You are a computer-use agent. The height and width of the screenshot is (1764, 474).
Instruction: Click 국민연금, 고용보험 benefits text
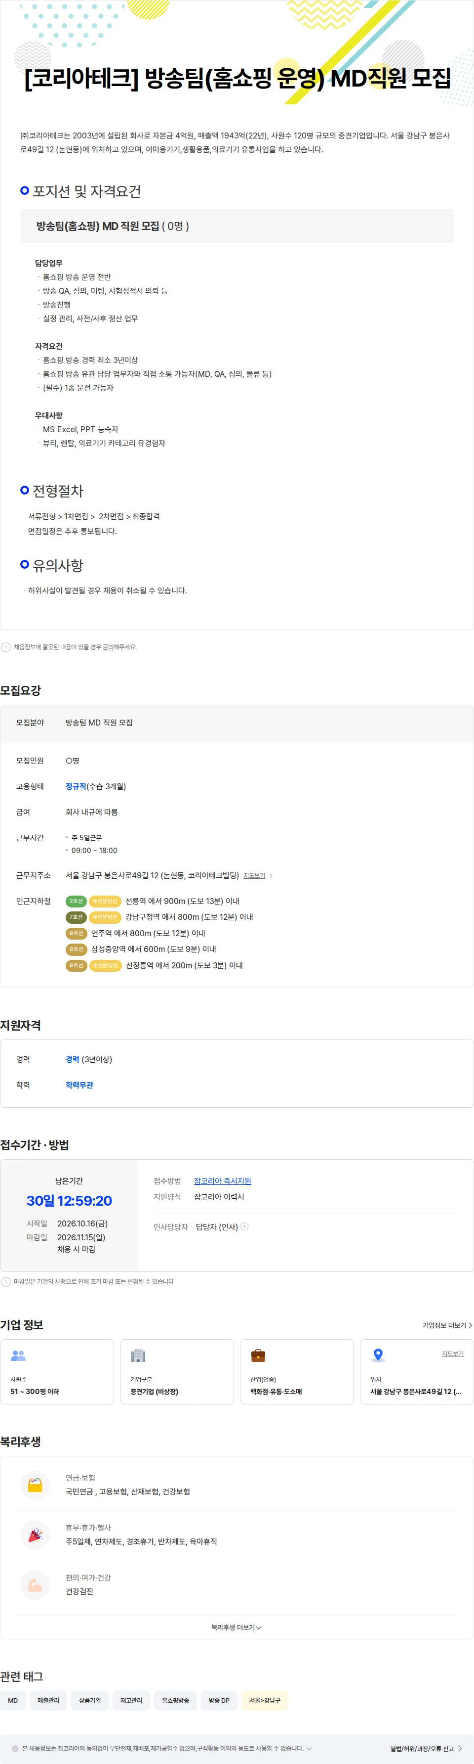128,1492
